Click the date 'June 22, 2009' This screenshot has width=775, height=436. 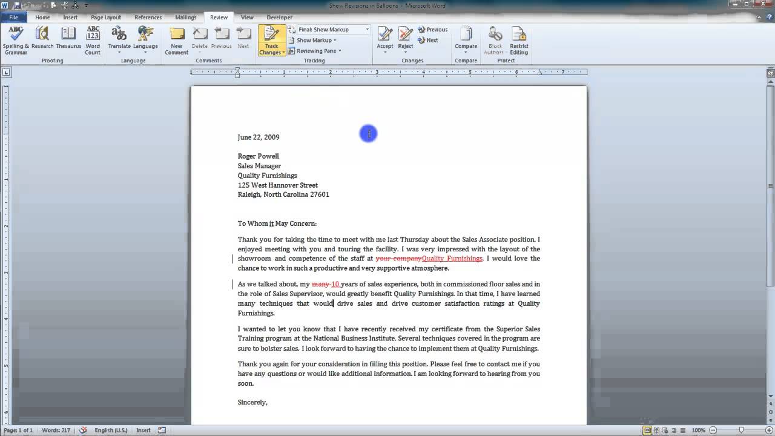(259, 137)
